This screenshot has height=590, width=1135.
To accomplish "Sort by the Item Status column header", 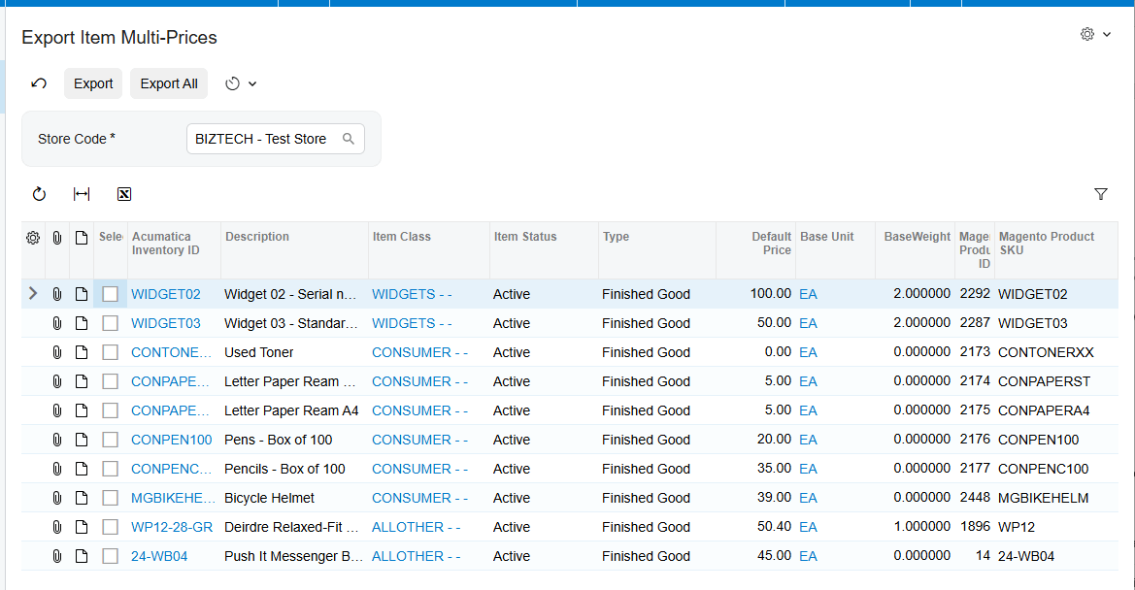I will pyautogui.click(x=544, y=250).
